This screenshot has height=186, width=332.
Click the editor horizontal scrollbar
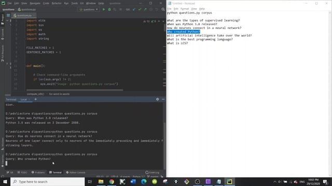(75, 90)
